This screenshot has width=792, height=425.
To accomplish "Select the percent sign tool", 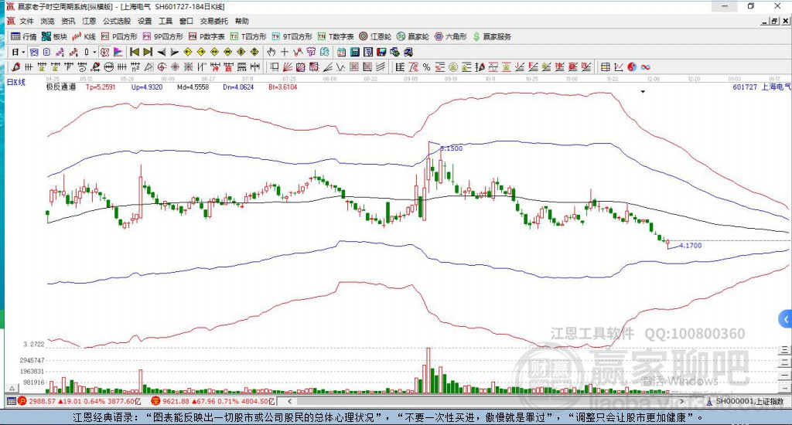I will [426, 66].
